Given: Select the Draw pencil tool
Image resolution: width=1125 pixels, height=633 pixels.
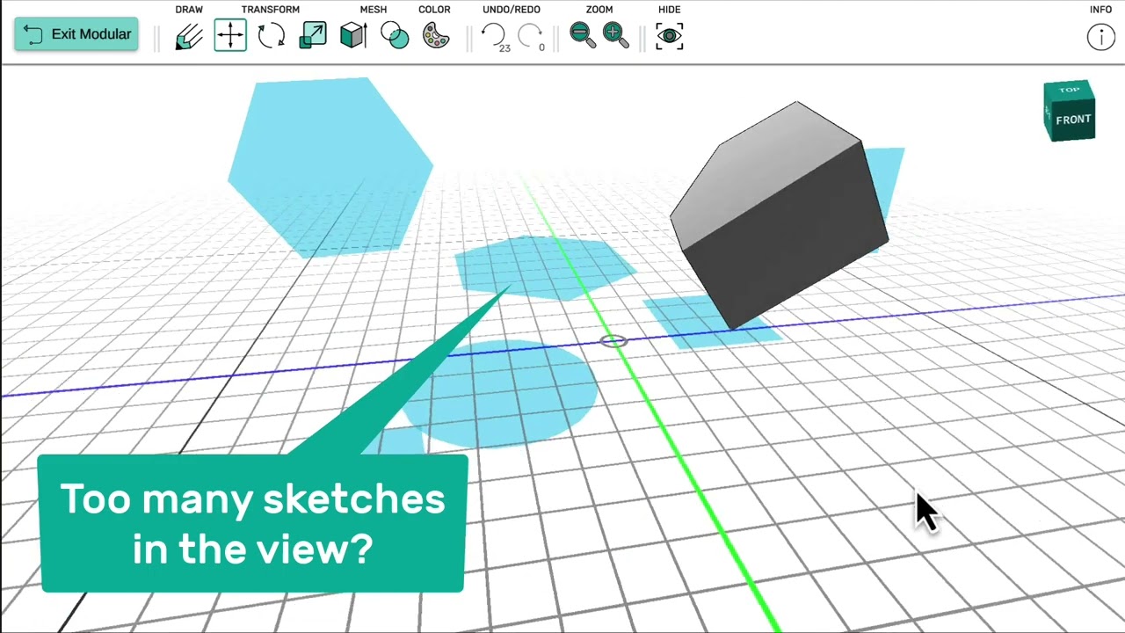Looking at the screenshot, I should click(189, 36).
